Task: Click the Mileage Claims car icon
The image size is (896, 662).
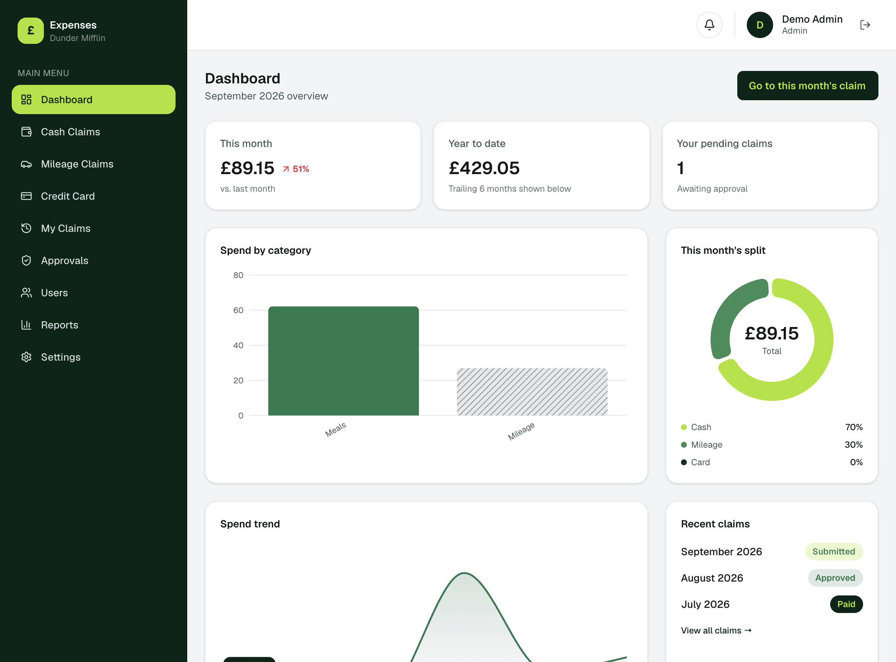Action: [26, 164]
